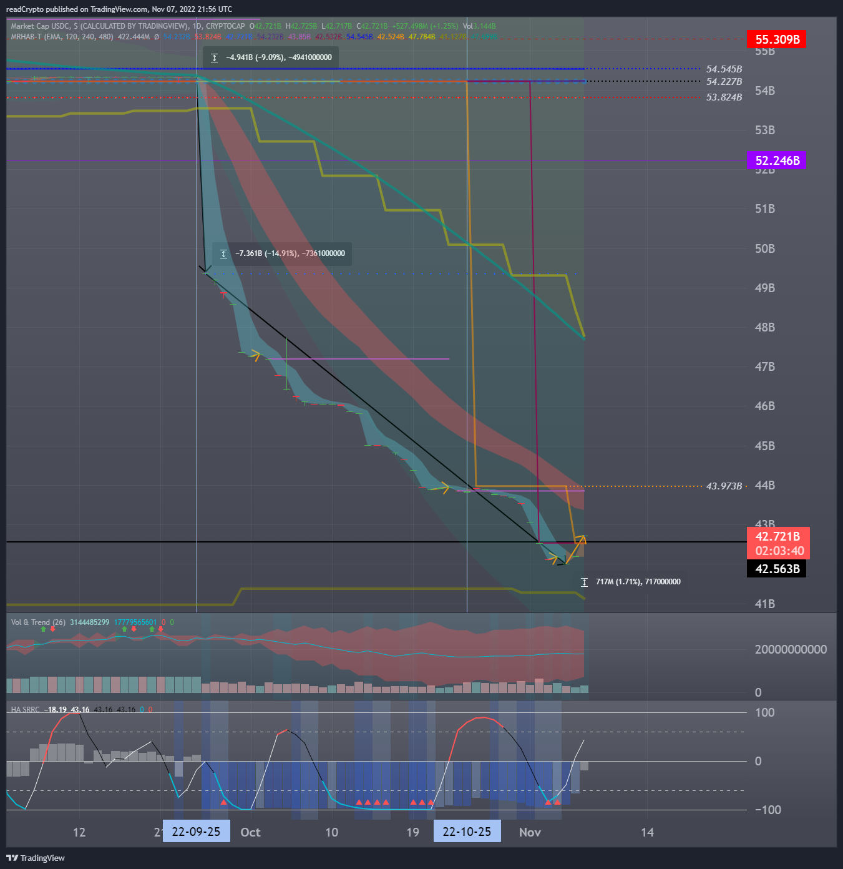This screenshot has height=869, width=843.
Task: Click the 48B price axis tick
Action: click(765, 327)
